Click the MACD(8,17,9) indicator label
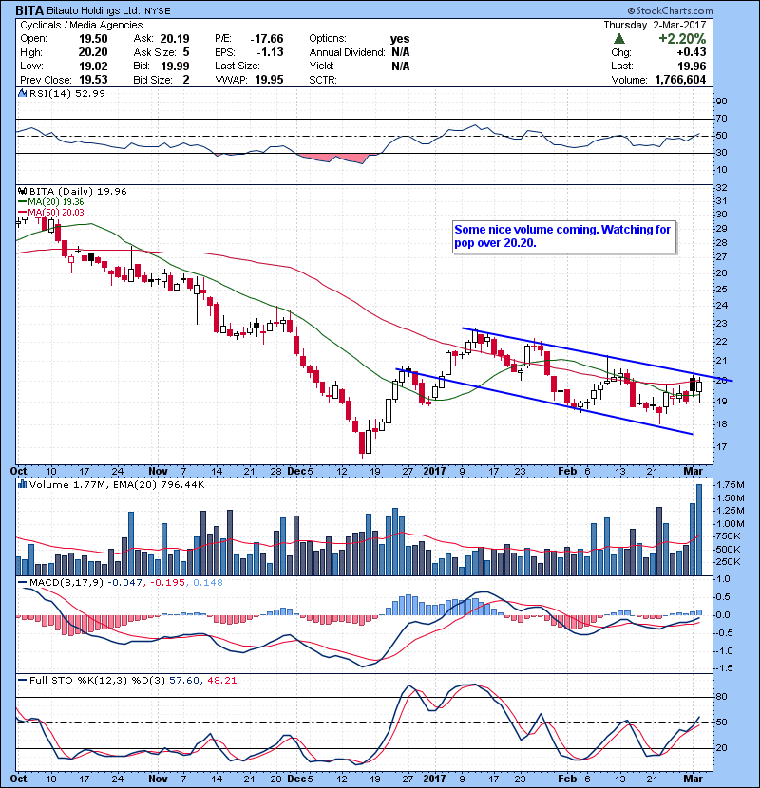 pyautogui.click(x=66, y=583)
